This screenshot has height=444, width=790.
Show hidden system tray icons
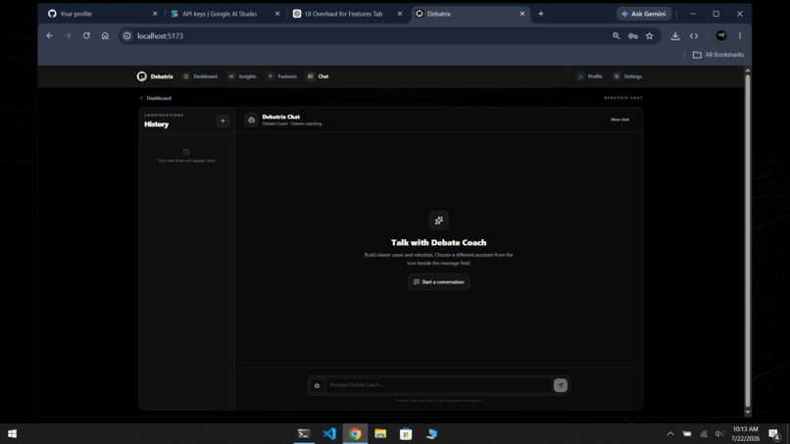670,434
